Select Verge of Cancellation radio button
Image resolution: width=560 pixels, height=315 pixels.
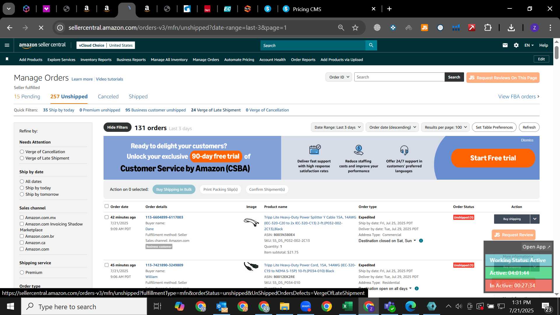[22, 152]
